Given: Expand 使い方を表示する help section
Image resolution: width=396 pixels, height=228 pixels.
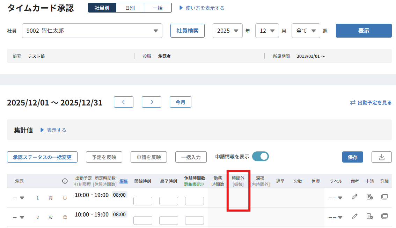Looking at the screenshot, I should [x=202, y=8].
